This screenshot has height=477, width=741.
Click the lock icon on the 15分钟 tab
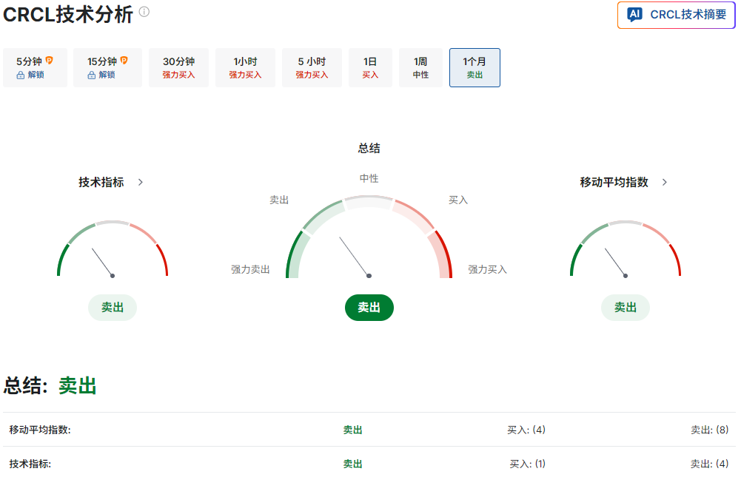[x=91, y=75]
